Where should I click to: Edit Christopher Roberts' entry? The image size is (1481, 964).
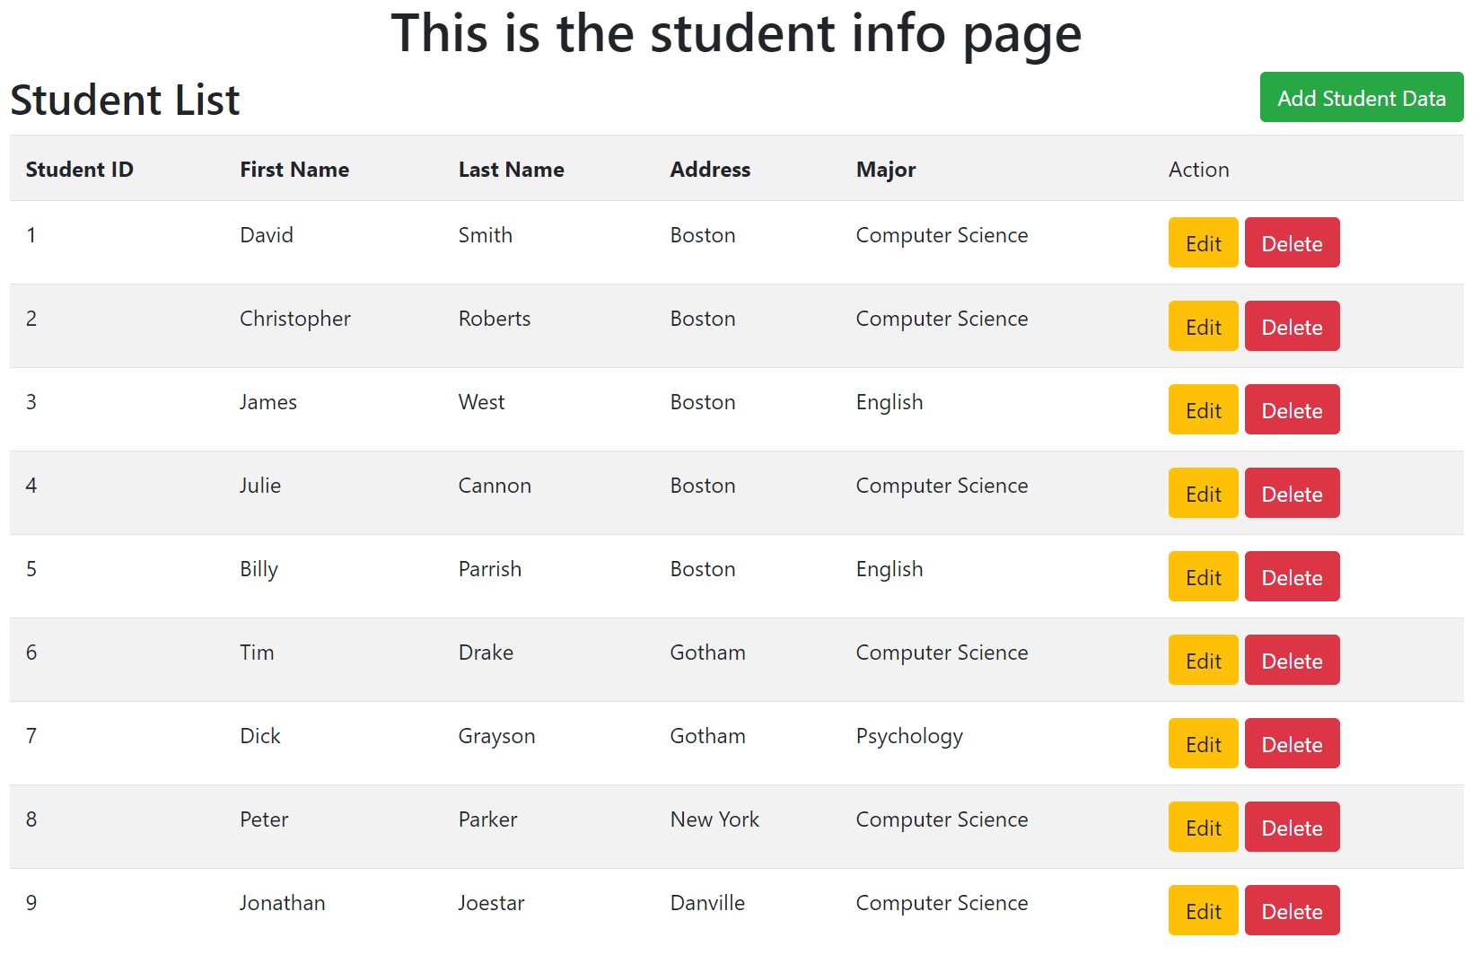point(1203,326)
